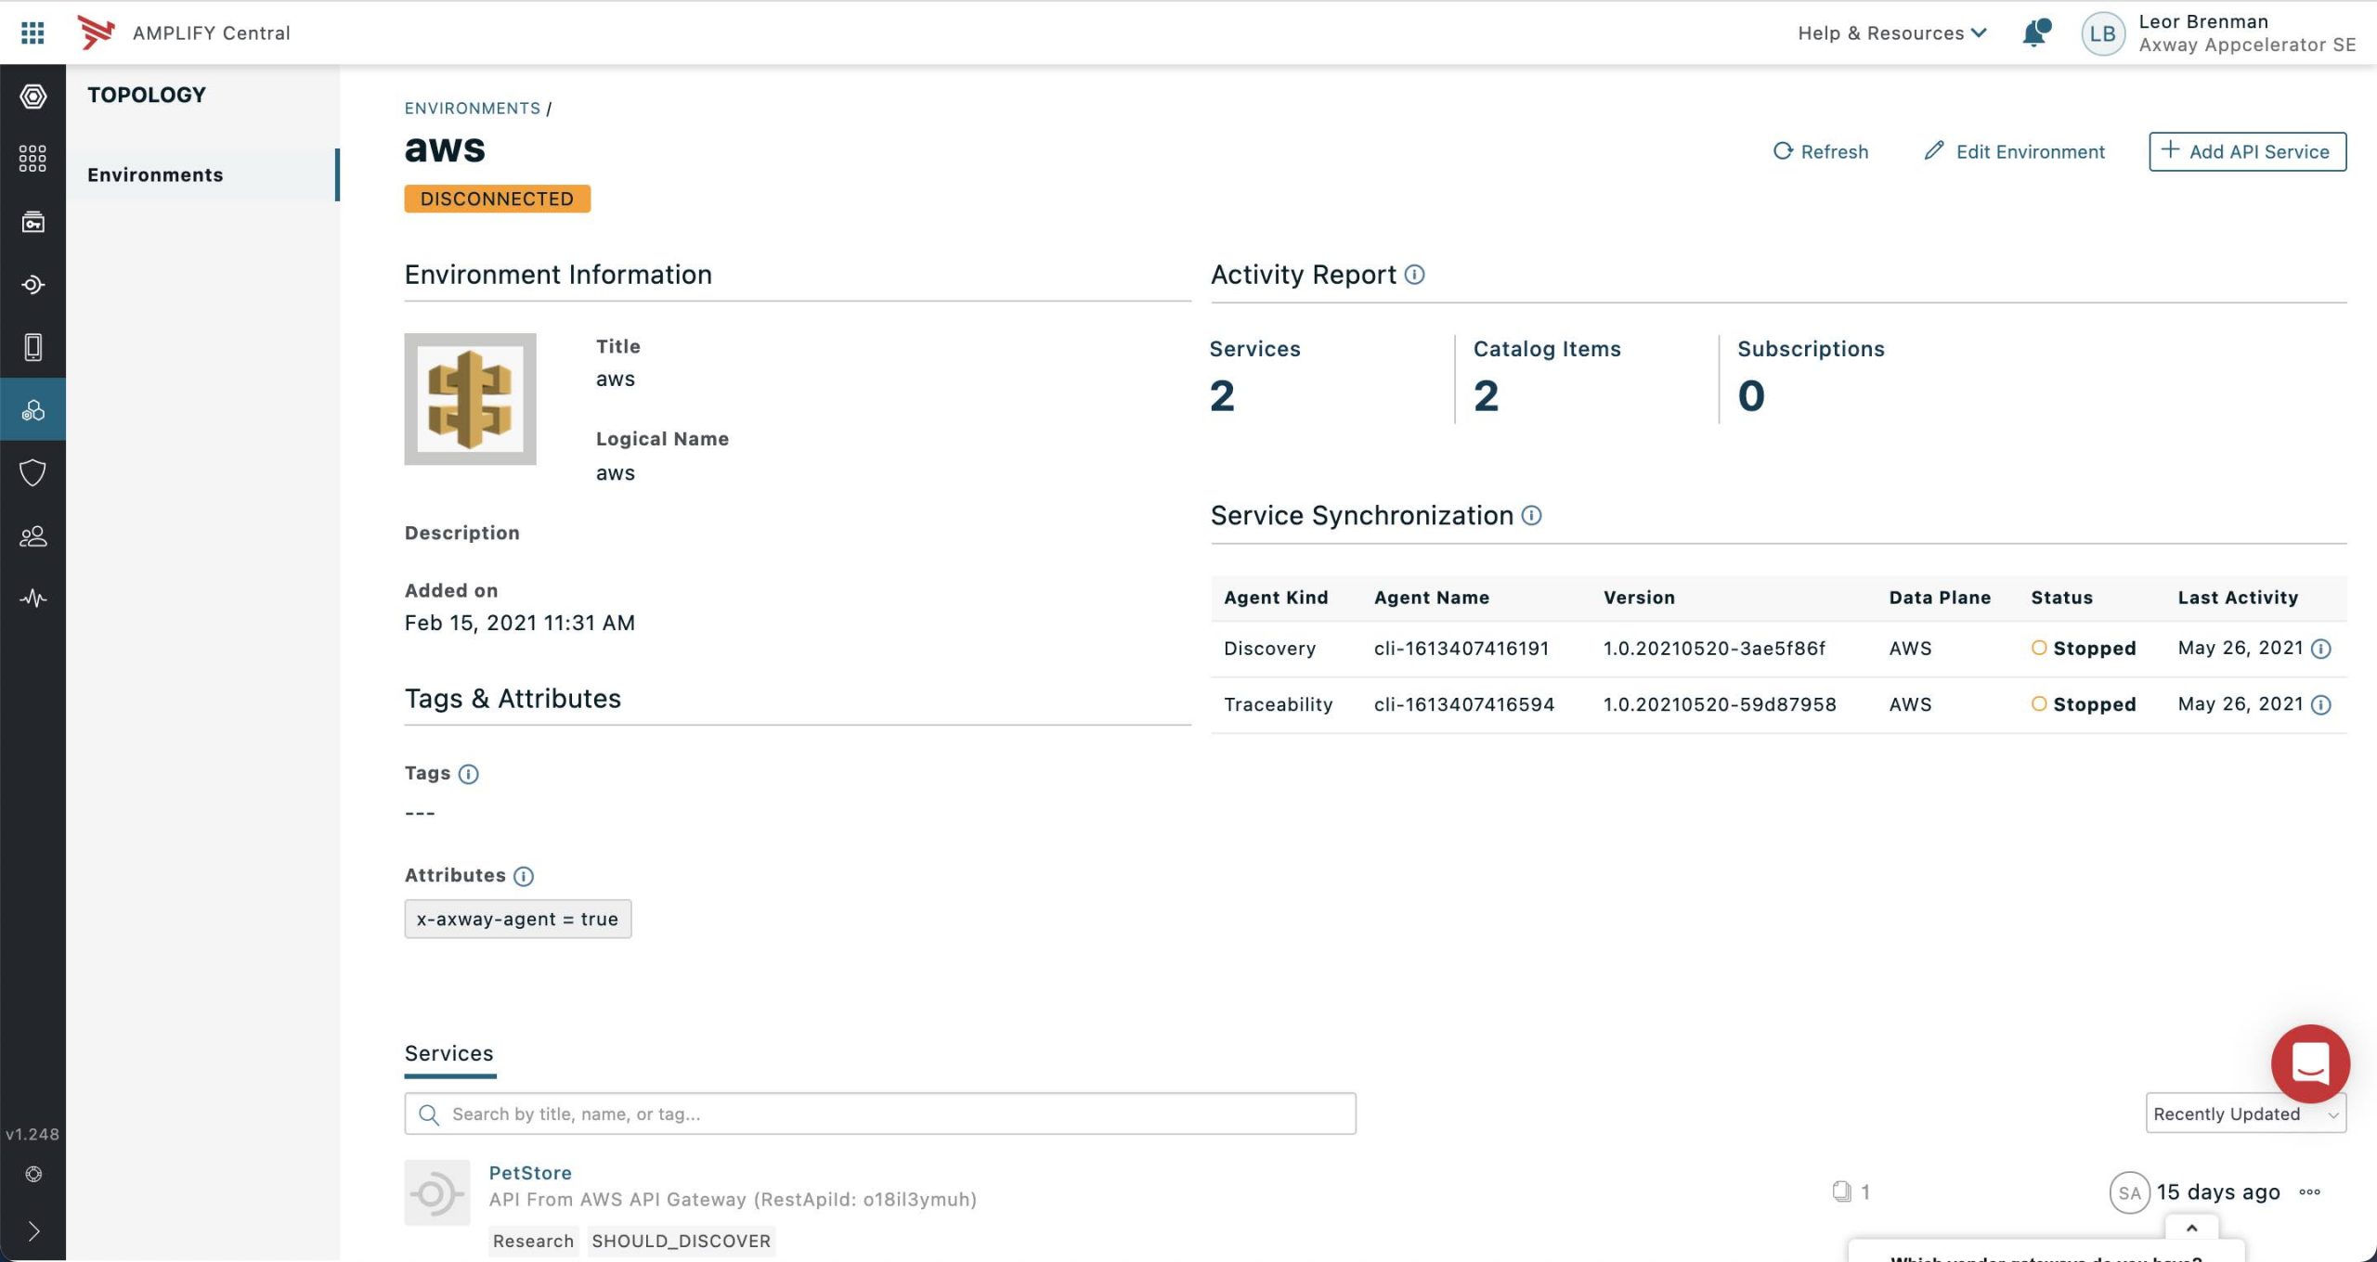Select the sidebar Topology icon

coord(32,409)
